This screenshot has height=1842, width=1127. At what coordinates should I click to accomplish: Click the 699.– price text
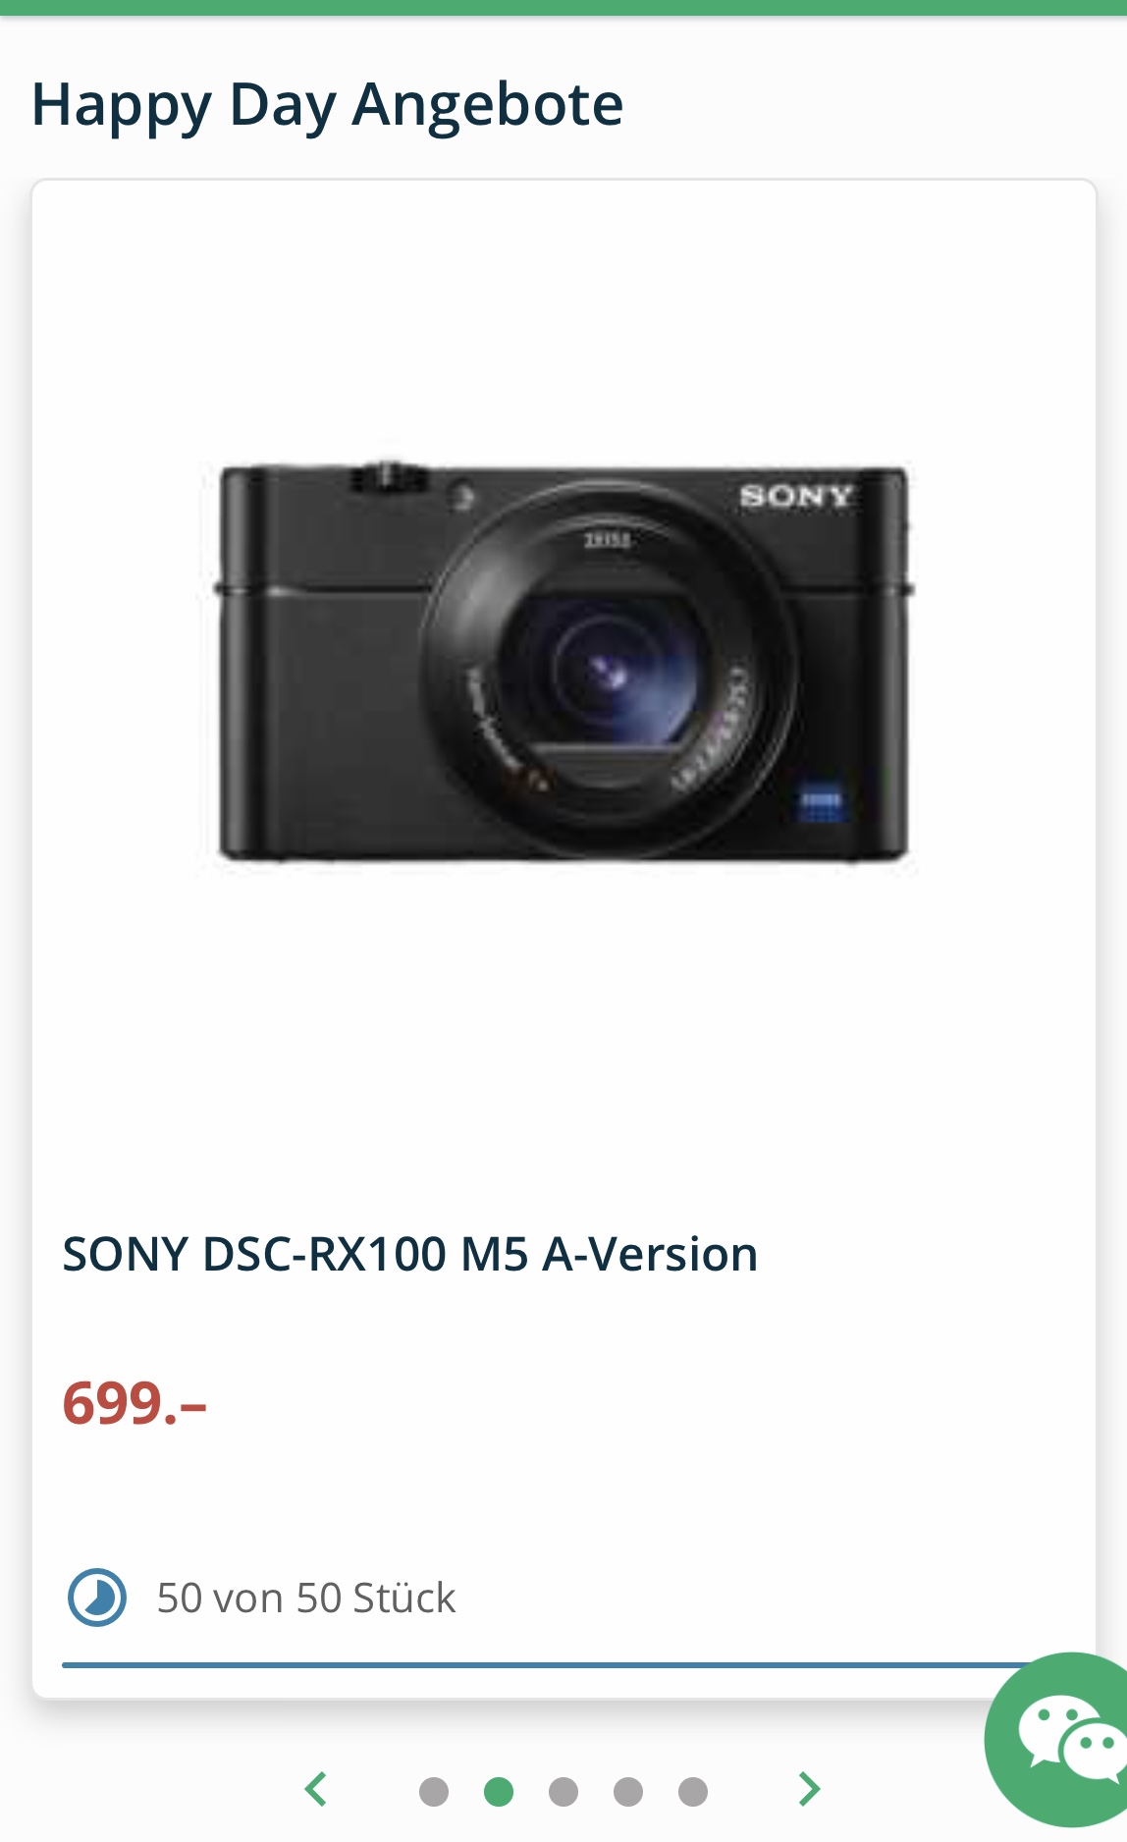coord(134,1403)
